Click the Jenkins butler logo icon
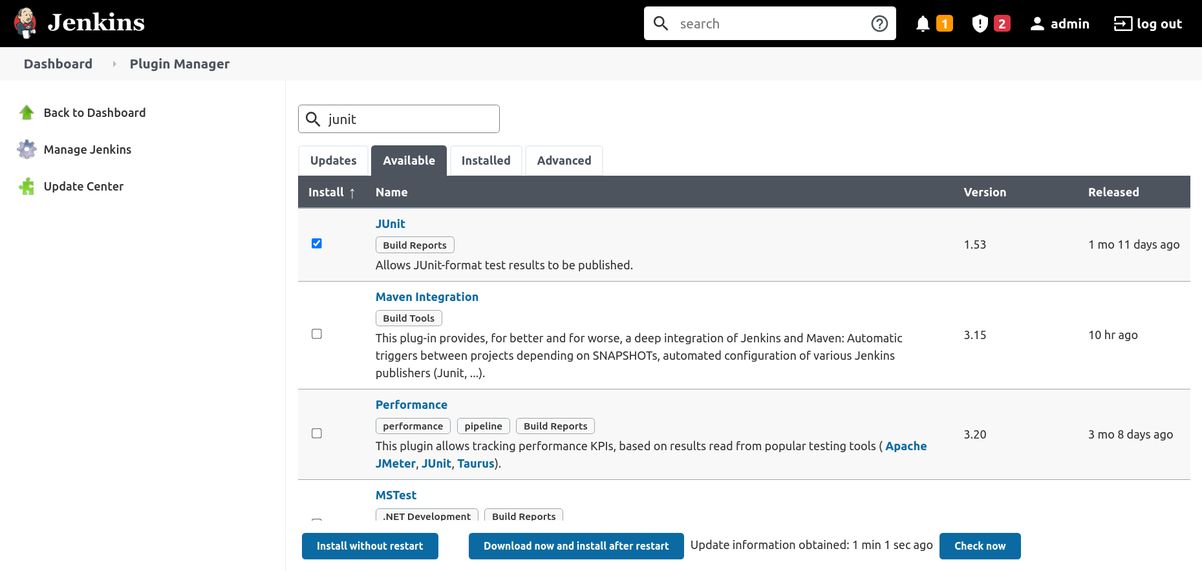The width and height of the screenshot is (1202, 571). [x=25, y=23]
